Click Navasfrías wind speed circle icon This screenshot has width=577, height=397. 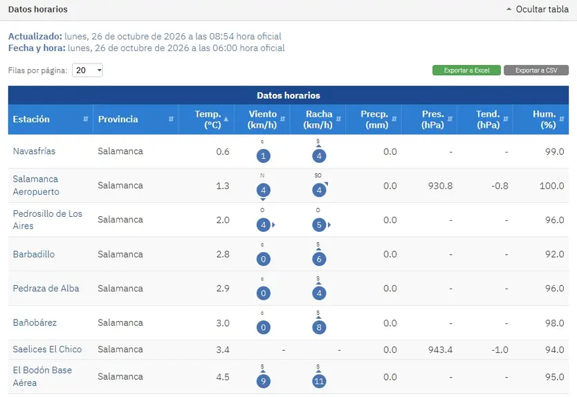tap(263, 156)
